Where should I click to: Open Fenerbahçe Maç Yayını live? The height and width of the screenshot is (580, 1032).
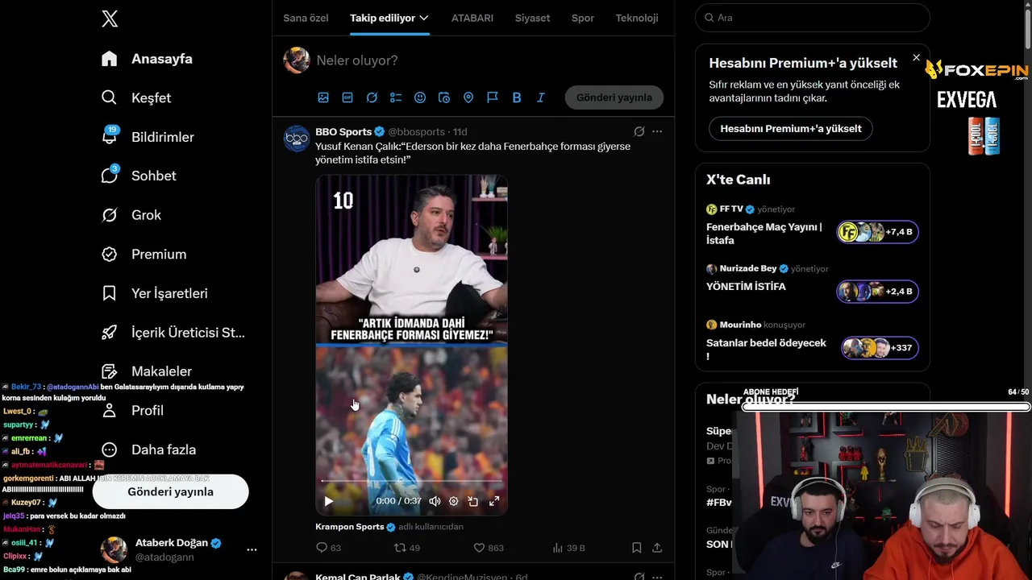click(x=812, y=233)
